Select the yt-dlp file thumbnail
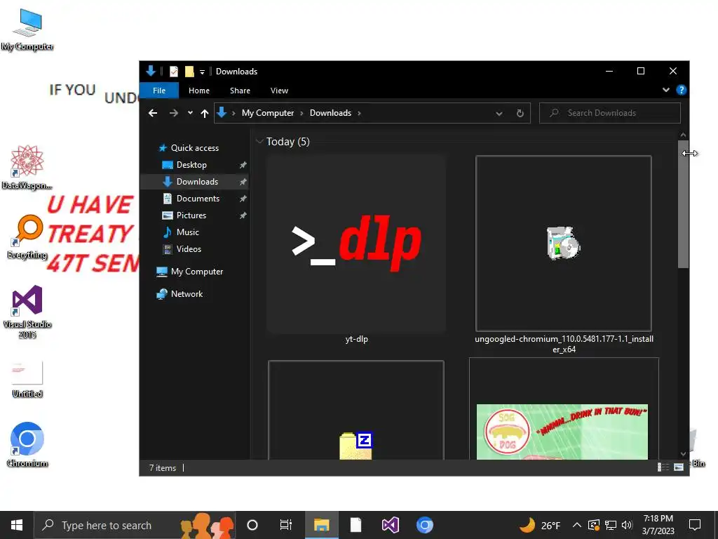Viewport: 718px width, 539px height. tap(355, 244)
